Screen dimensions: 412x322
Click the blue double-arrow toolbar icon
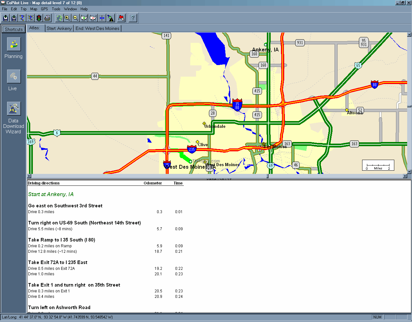coord(102,18)
